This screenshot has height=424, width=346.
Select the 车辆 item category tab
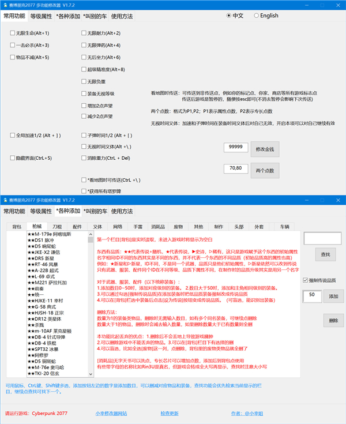coord(284,227)
